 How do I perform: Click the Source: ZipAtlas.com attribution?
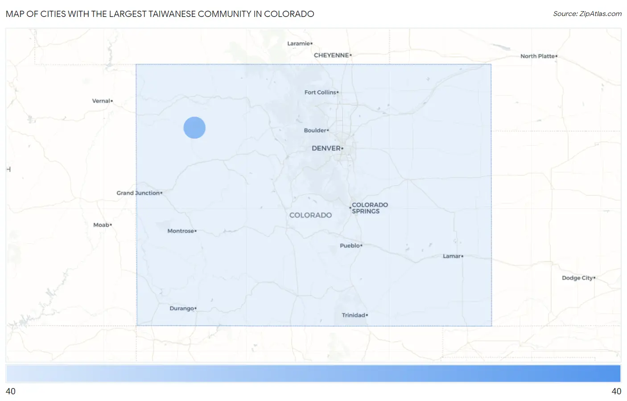[x=587, y=14]
